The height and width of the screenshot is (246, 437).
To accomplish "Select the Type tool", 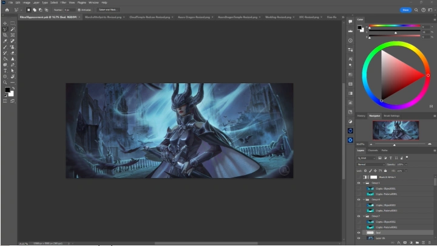I will (5, 71).
